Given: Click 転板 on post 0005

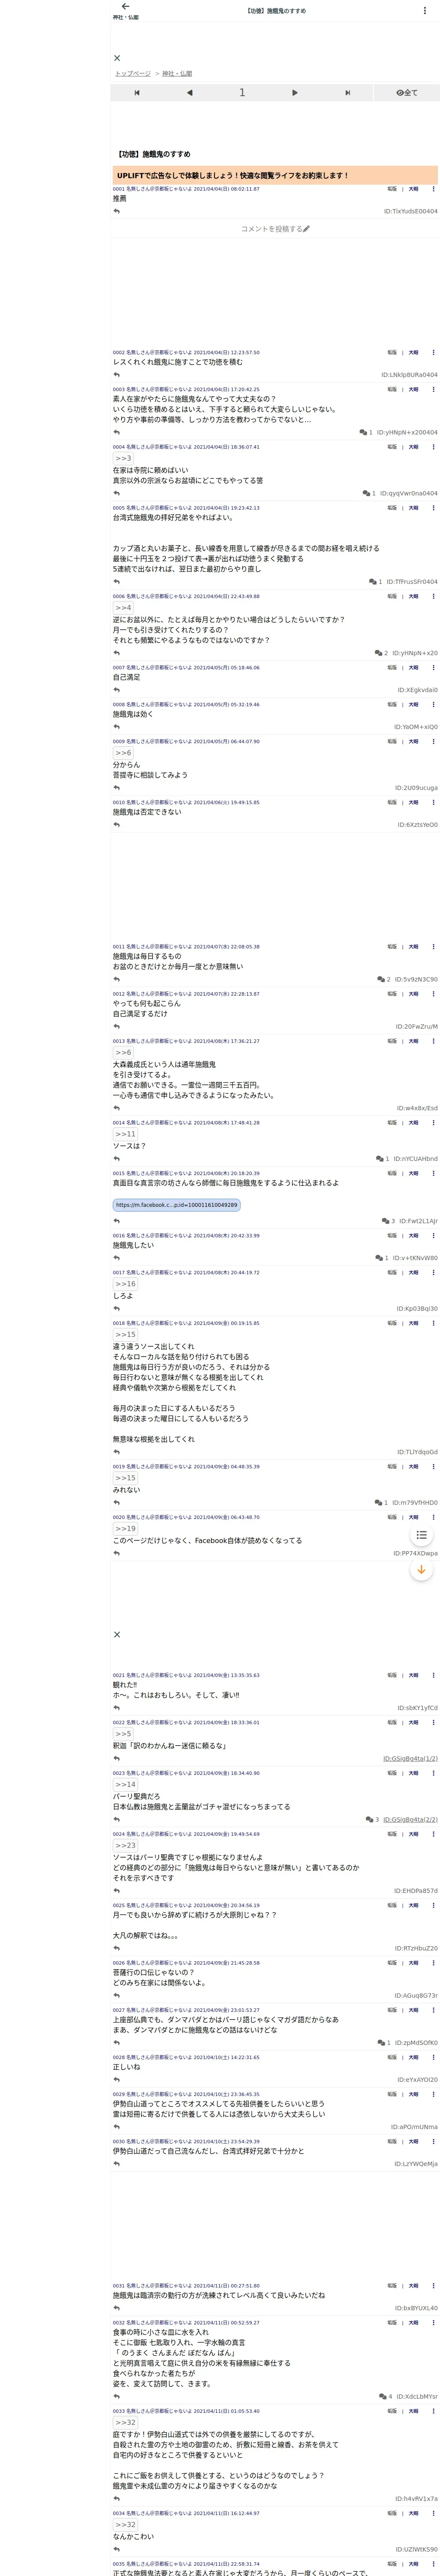Looking at the screenshot, I should point(392,508).
